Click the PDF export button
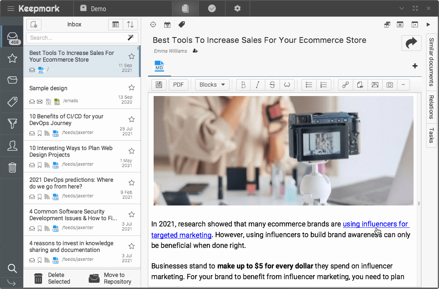 click(178, 85)
